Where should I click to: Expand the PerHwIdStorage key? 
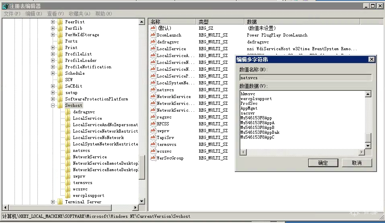53,35
